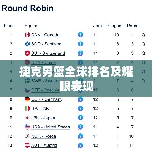Click the ITA - Italy link
Screen dimensions: 152x157
click(x=40, y=109)
